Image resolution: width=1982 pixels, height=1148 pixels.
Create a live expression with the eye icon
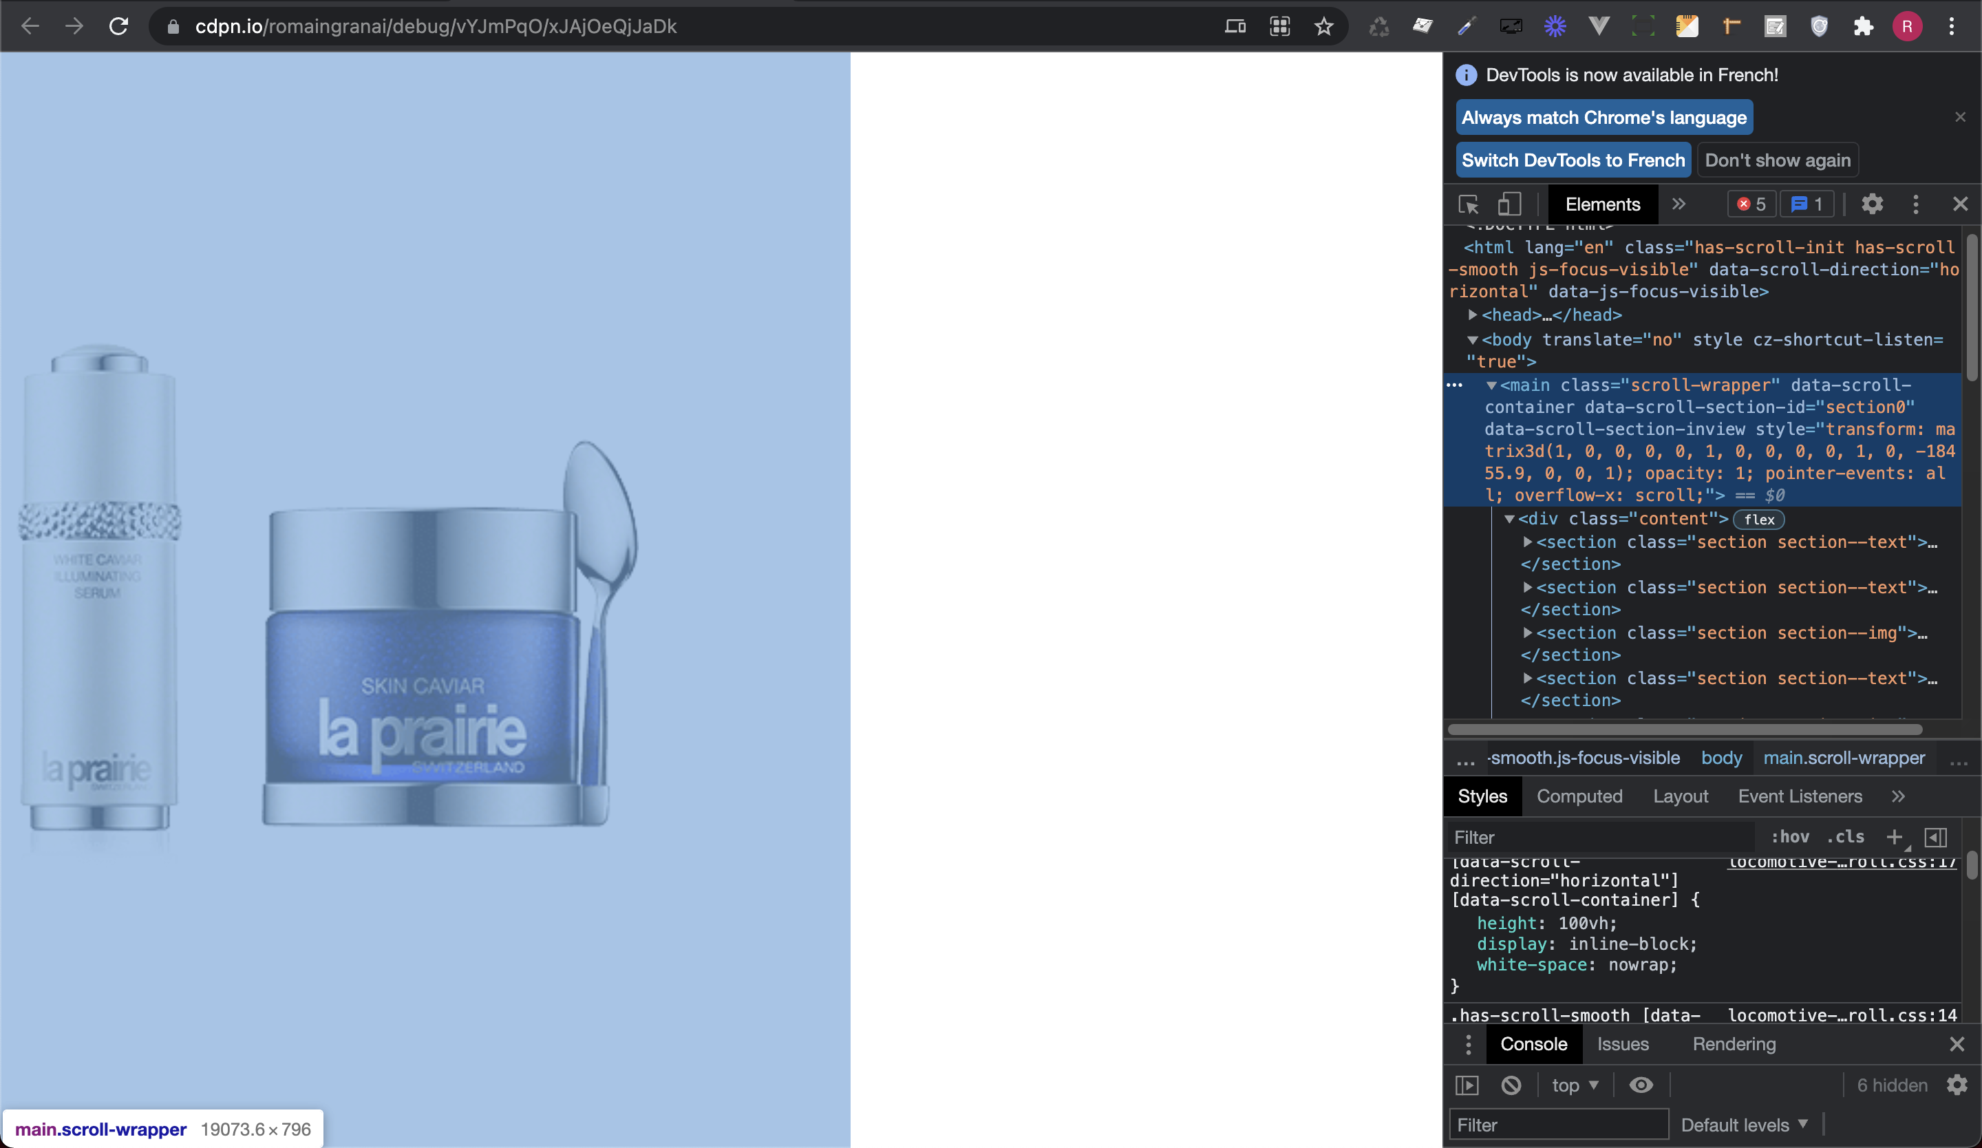(x=1641, y=1086)
